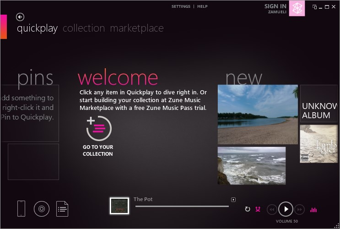Switch to marketplace tab
This screenshot has height=229, width=340.
(x=137, y=28)
